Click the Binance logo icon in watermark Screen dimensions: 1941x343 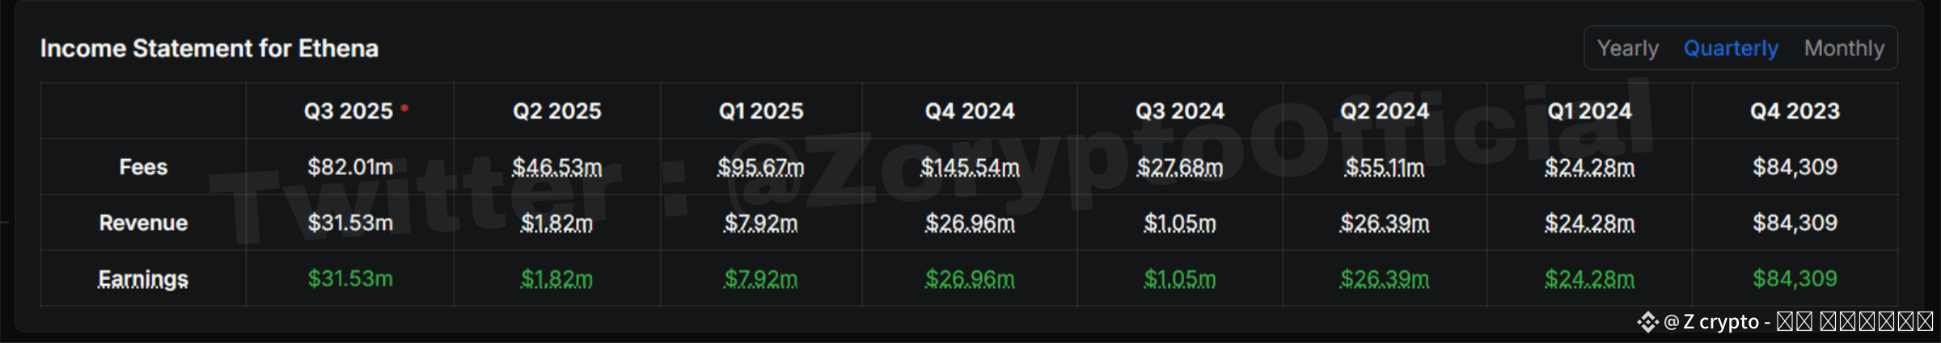(x=1647, y=322)
